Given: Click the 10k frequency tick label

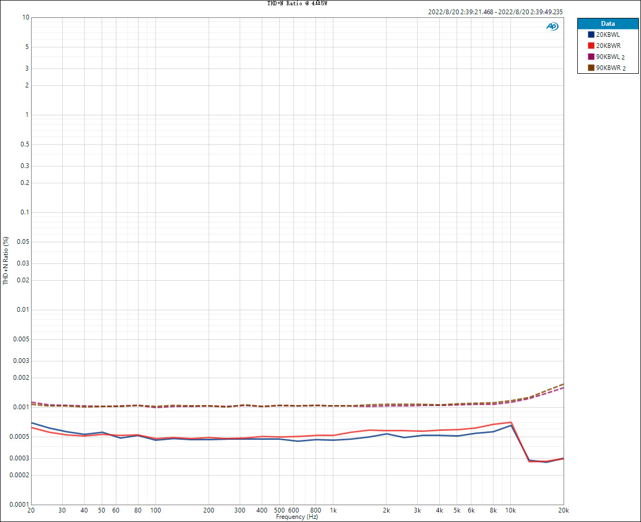Looking at the screenshot, I should coord(510,510).
